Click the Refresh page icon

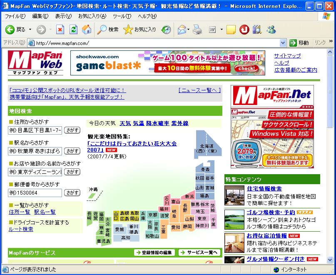pyautogui.click(x=74, y=30)
